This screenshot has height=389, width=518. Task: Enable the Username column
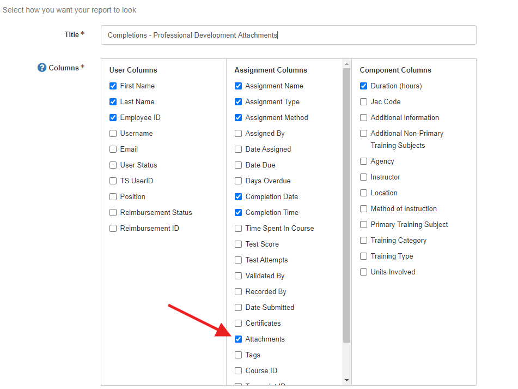(113, 133)
